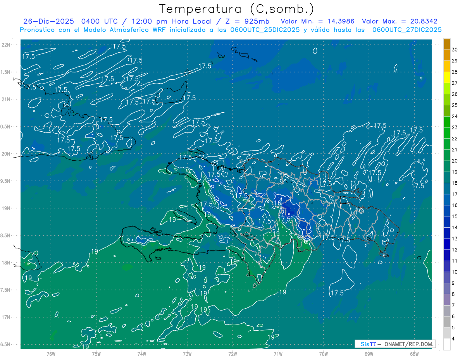The height and width of the screenshot is (359, 465).
Task: Click color bar label '4'
Action: click(453, 339)
